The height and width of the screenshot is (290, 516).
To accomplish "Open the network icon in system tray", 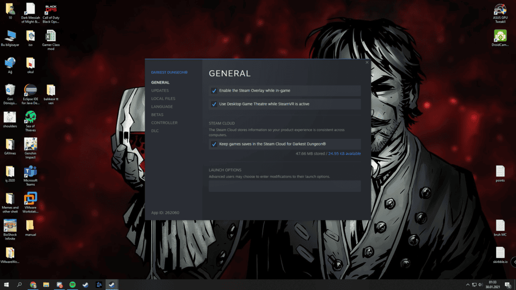I will click(x=474, y=285).
